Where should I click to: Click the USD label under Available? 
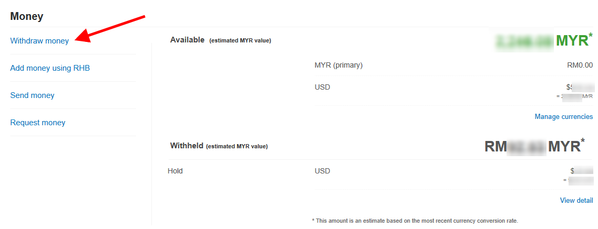pyautogui.click(x=322, y=87)
